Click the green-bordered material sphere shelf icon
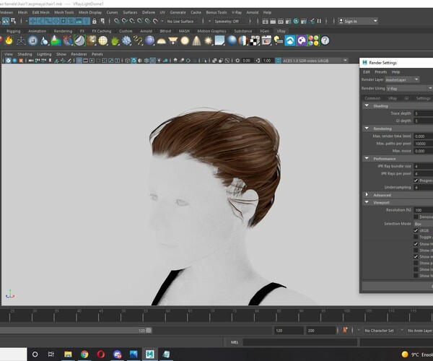 click(79, 40)
